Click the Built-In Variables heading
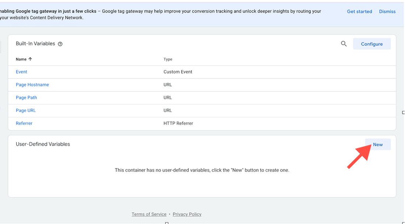The image size is (405, 224). [35, 43]
